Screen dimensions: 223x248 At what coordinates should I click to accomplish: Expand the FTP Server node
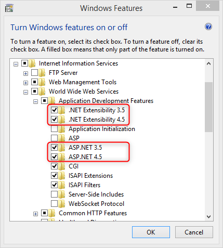25,73
